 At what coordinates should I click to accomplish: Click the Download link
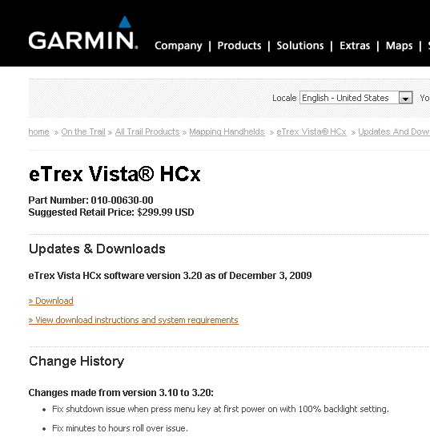click(x=51, y=301)
